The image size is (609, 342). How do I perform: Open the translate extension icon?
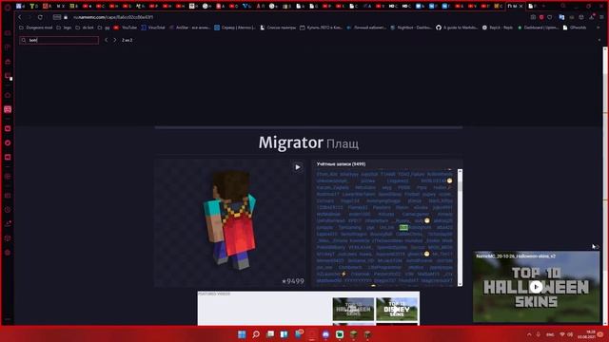coord(561,17)
